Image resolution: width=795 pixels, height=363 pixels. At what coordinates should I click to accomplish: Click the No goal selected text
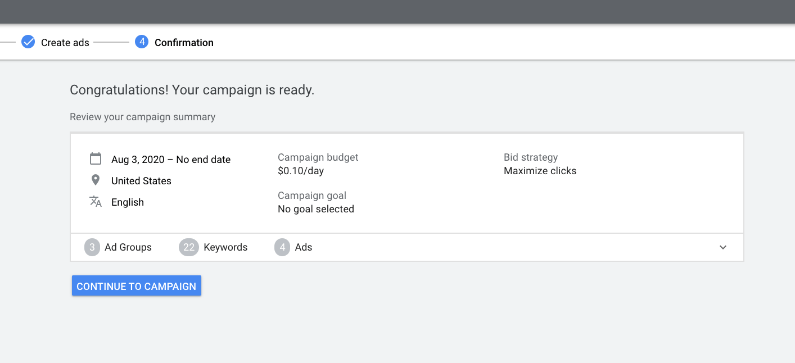(x=315, y=208)
